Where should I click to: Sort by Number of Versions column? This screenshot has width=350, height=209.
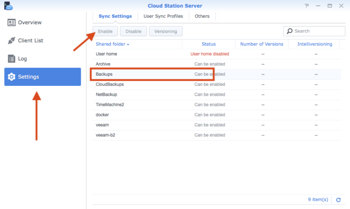(x=262, y=44)
